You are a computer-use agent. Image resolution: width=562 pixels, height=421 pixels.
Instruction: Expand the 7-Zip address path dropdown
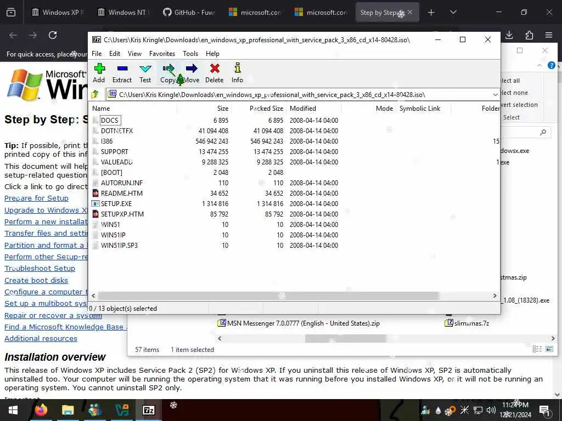(496, 94)
